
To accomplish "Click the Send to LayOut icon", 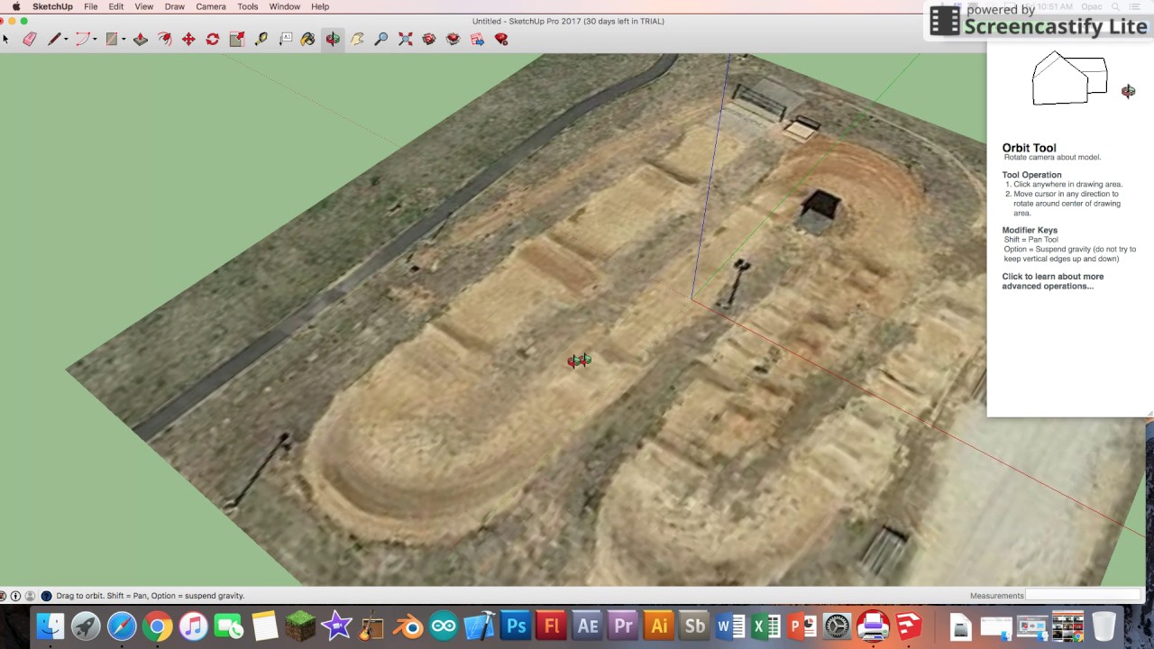I will click(478, 39).
